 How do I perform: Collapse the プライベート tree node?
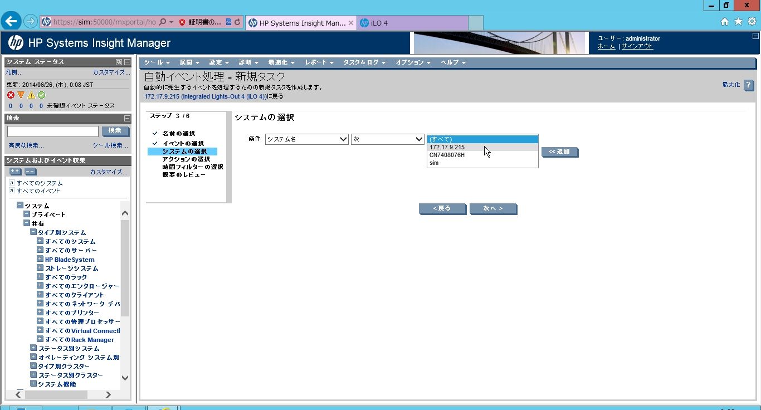point(27,214)
